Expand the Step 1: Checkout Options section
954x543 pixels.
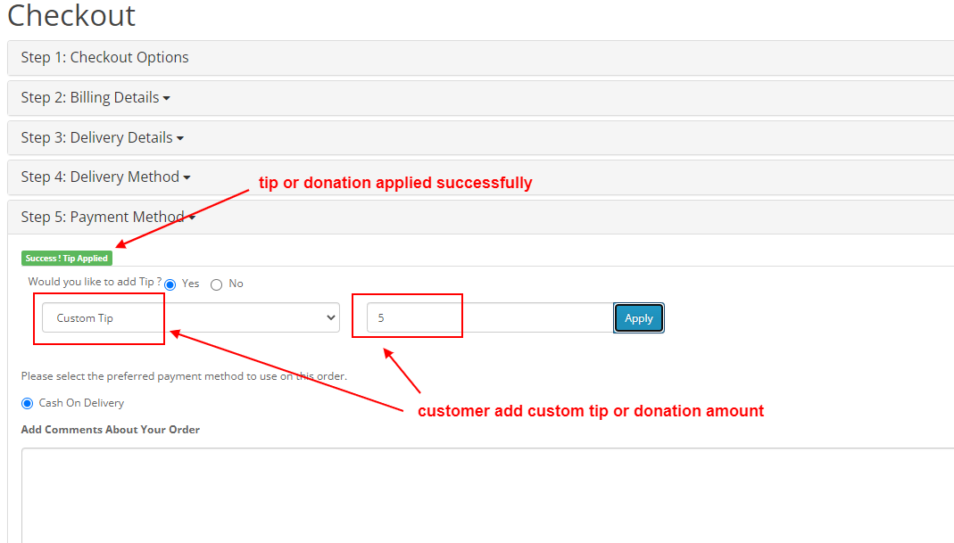click(104, 57)
